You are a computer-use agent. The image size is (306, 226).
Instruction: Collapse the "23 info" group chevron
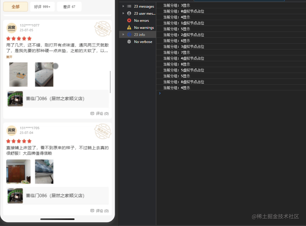coord(123,34)
